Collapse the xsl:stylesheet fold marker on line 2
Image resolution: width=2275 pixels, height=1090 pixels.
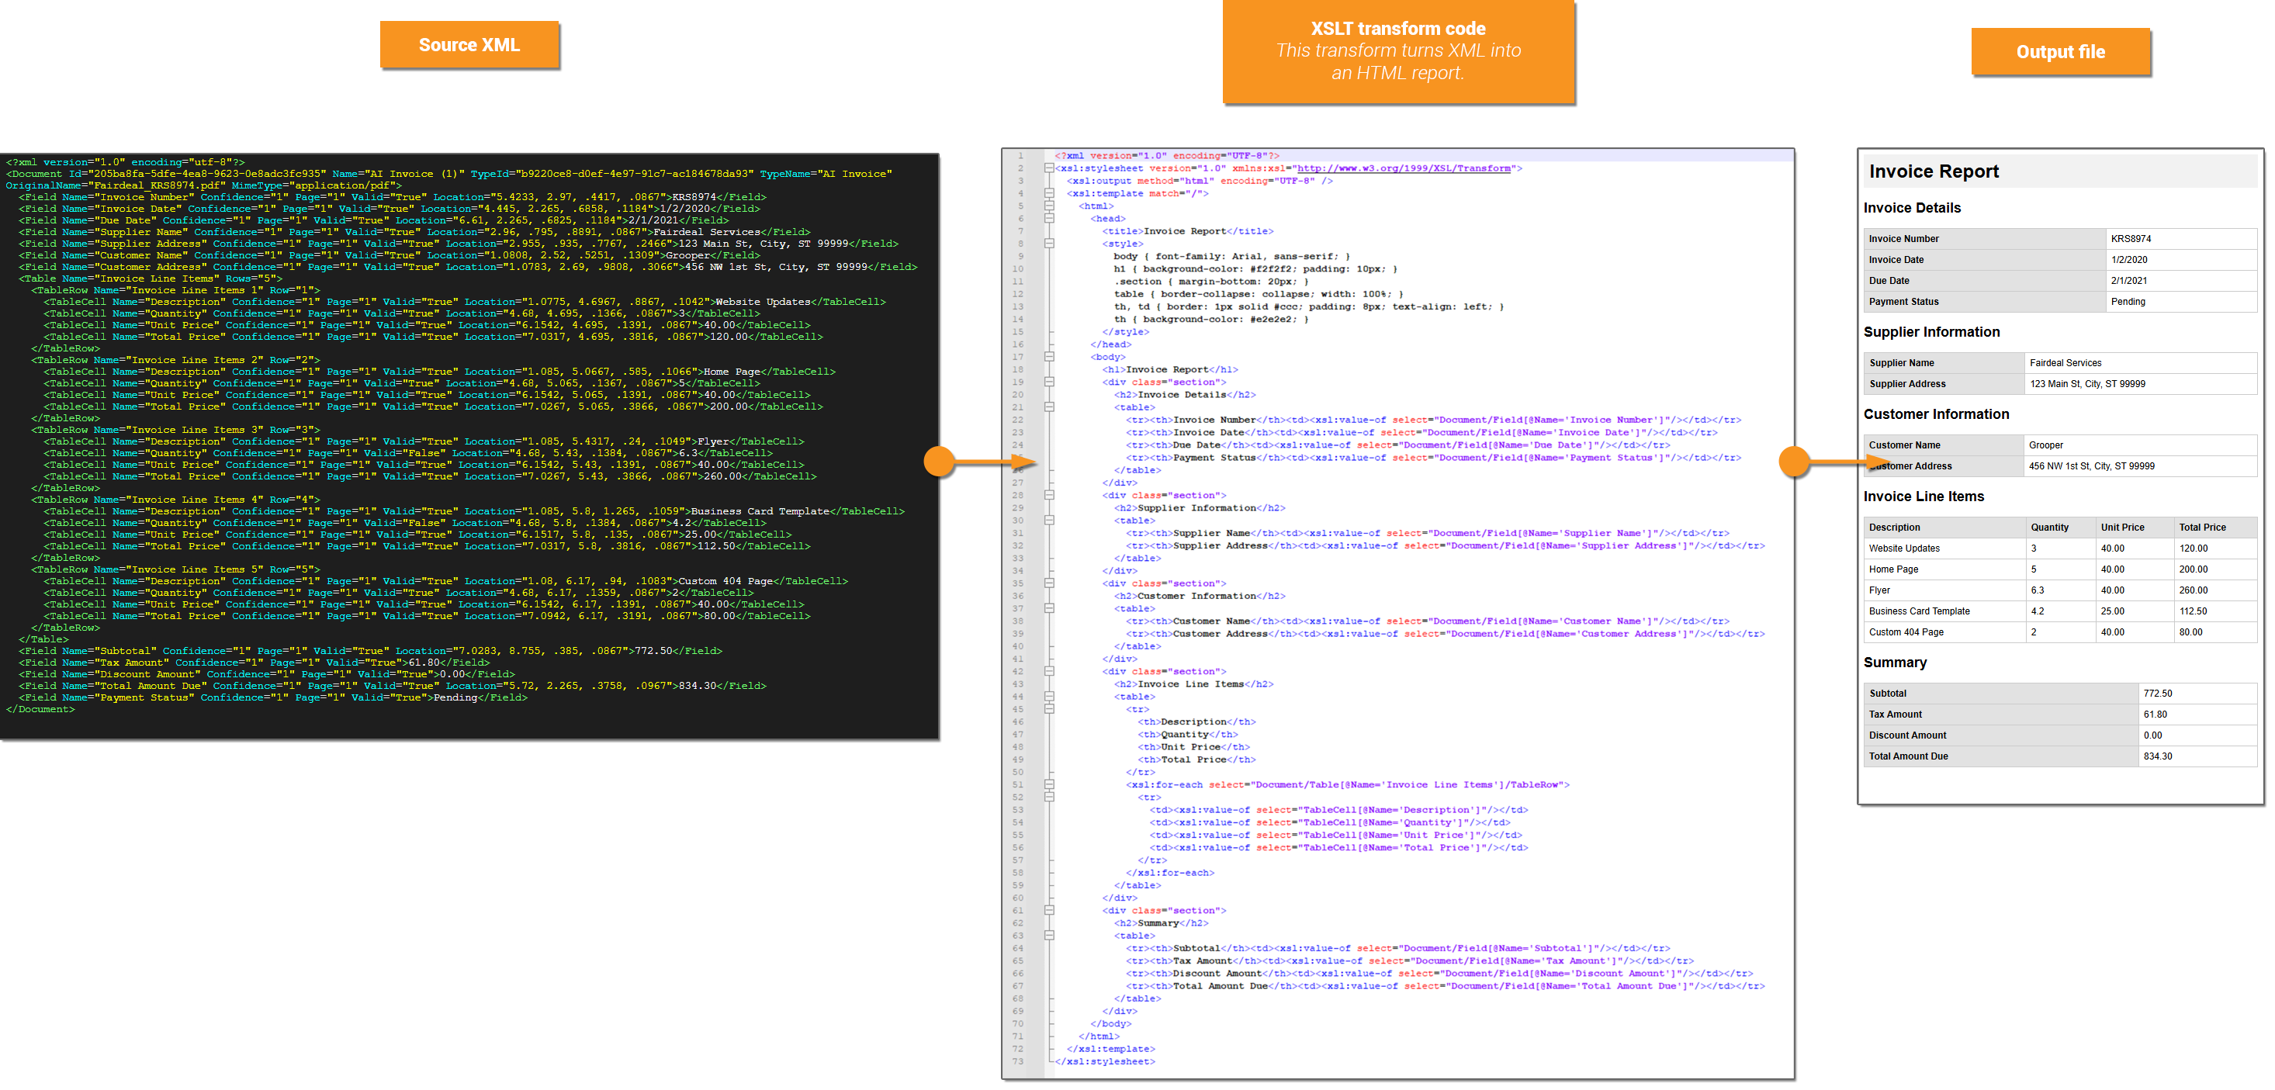tap(1049, 168)
